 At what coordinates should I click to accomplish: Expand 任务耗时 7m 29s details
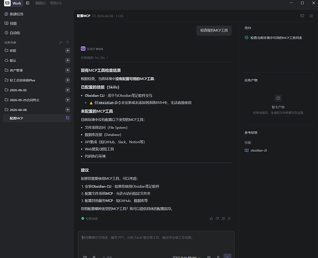pyautogui.click(x=94, y=58)
